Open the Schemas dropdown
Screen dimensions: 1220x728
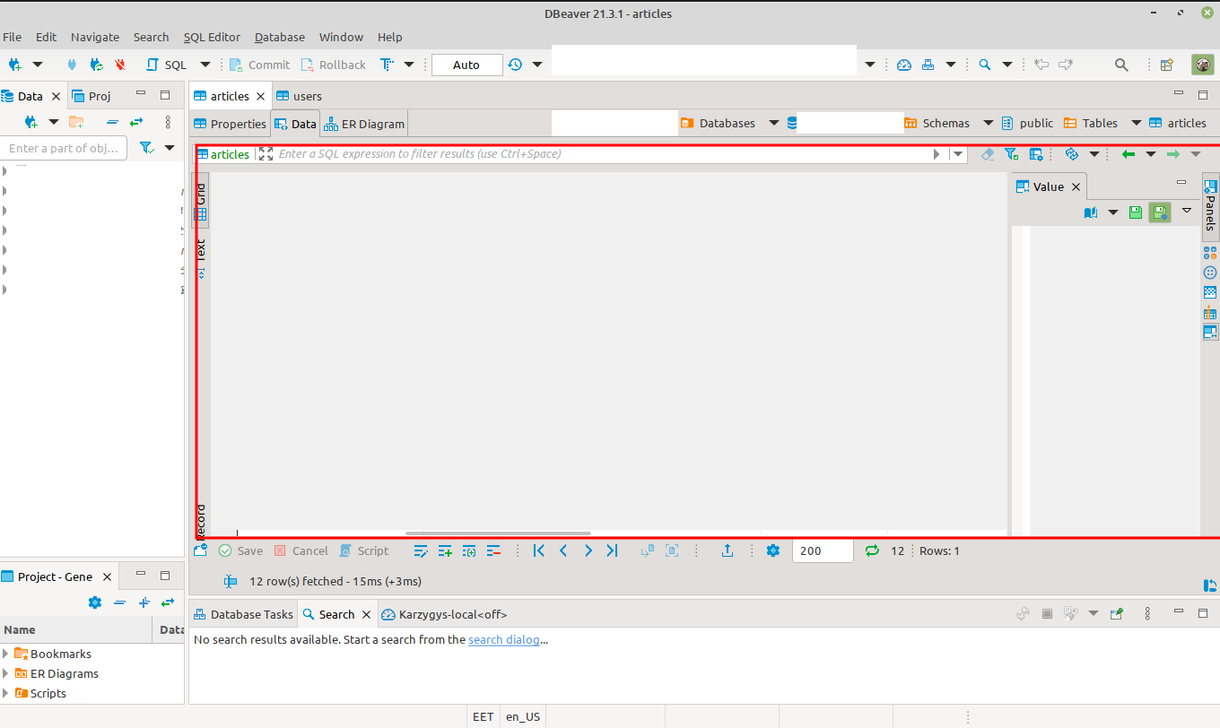988,123
